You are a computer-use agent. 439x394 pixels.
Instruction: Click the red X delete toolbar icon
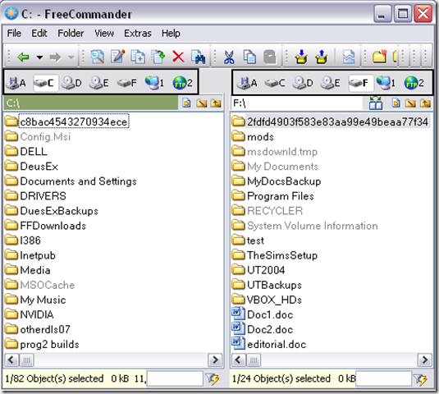pyautogui.click(x=178, y=57)
